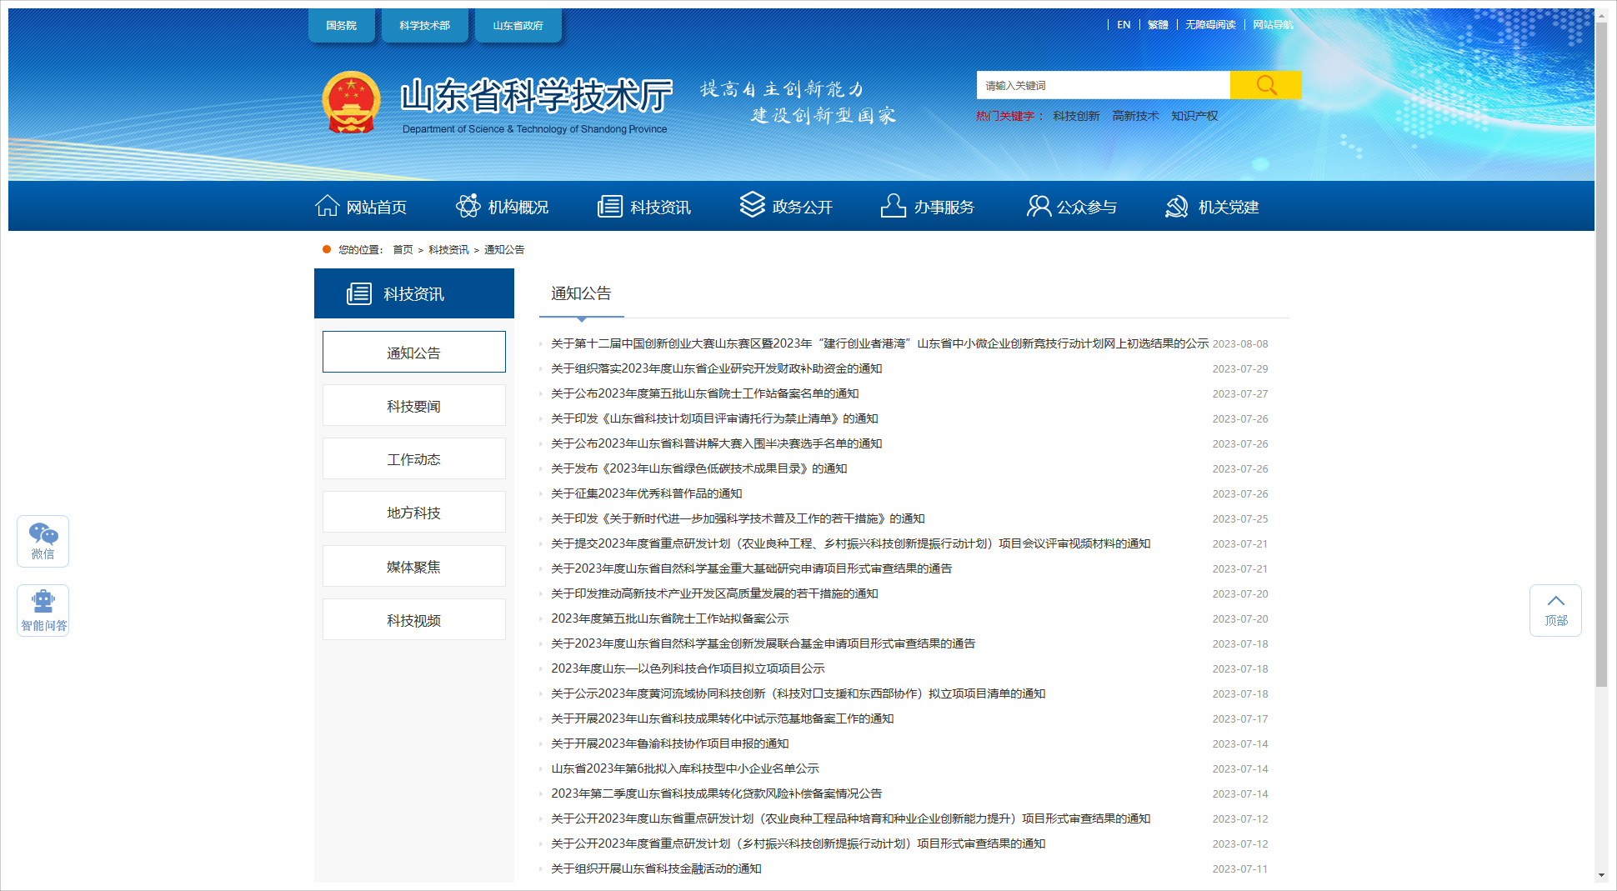Click the 科技资讯 breadcrumb link

[448, 250]
